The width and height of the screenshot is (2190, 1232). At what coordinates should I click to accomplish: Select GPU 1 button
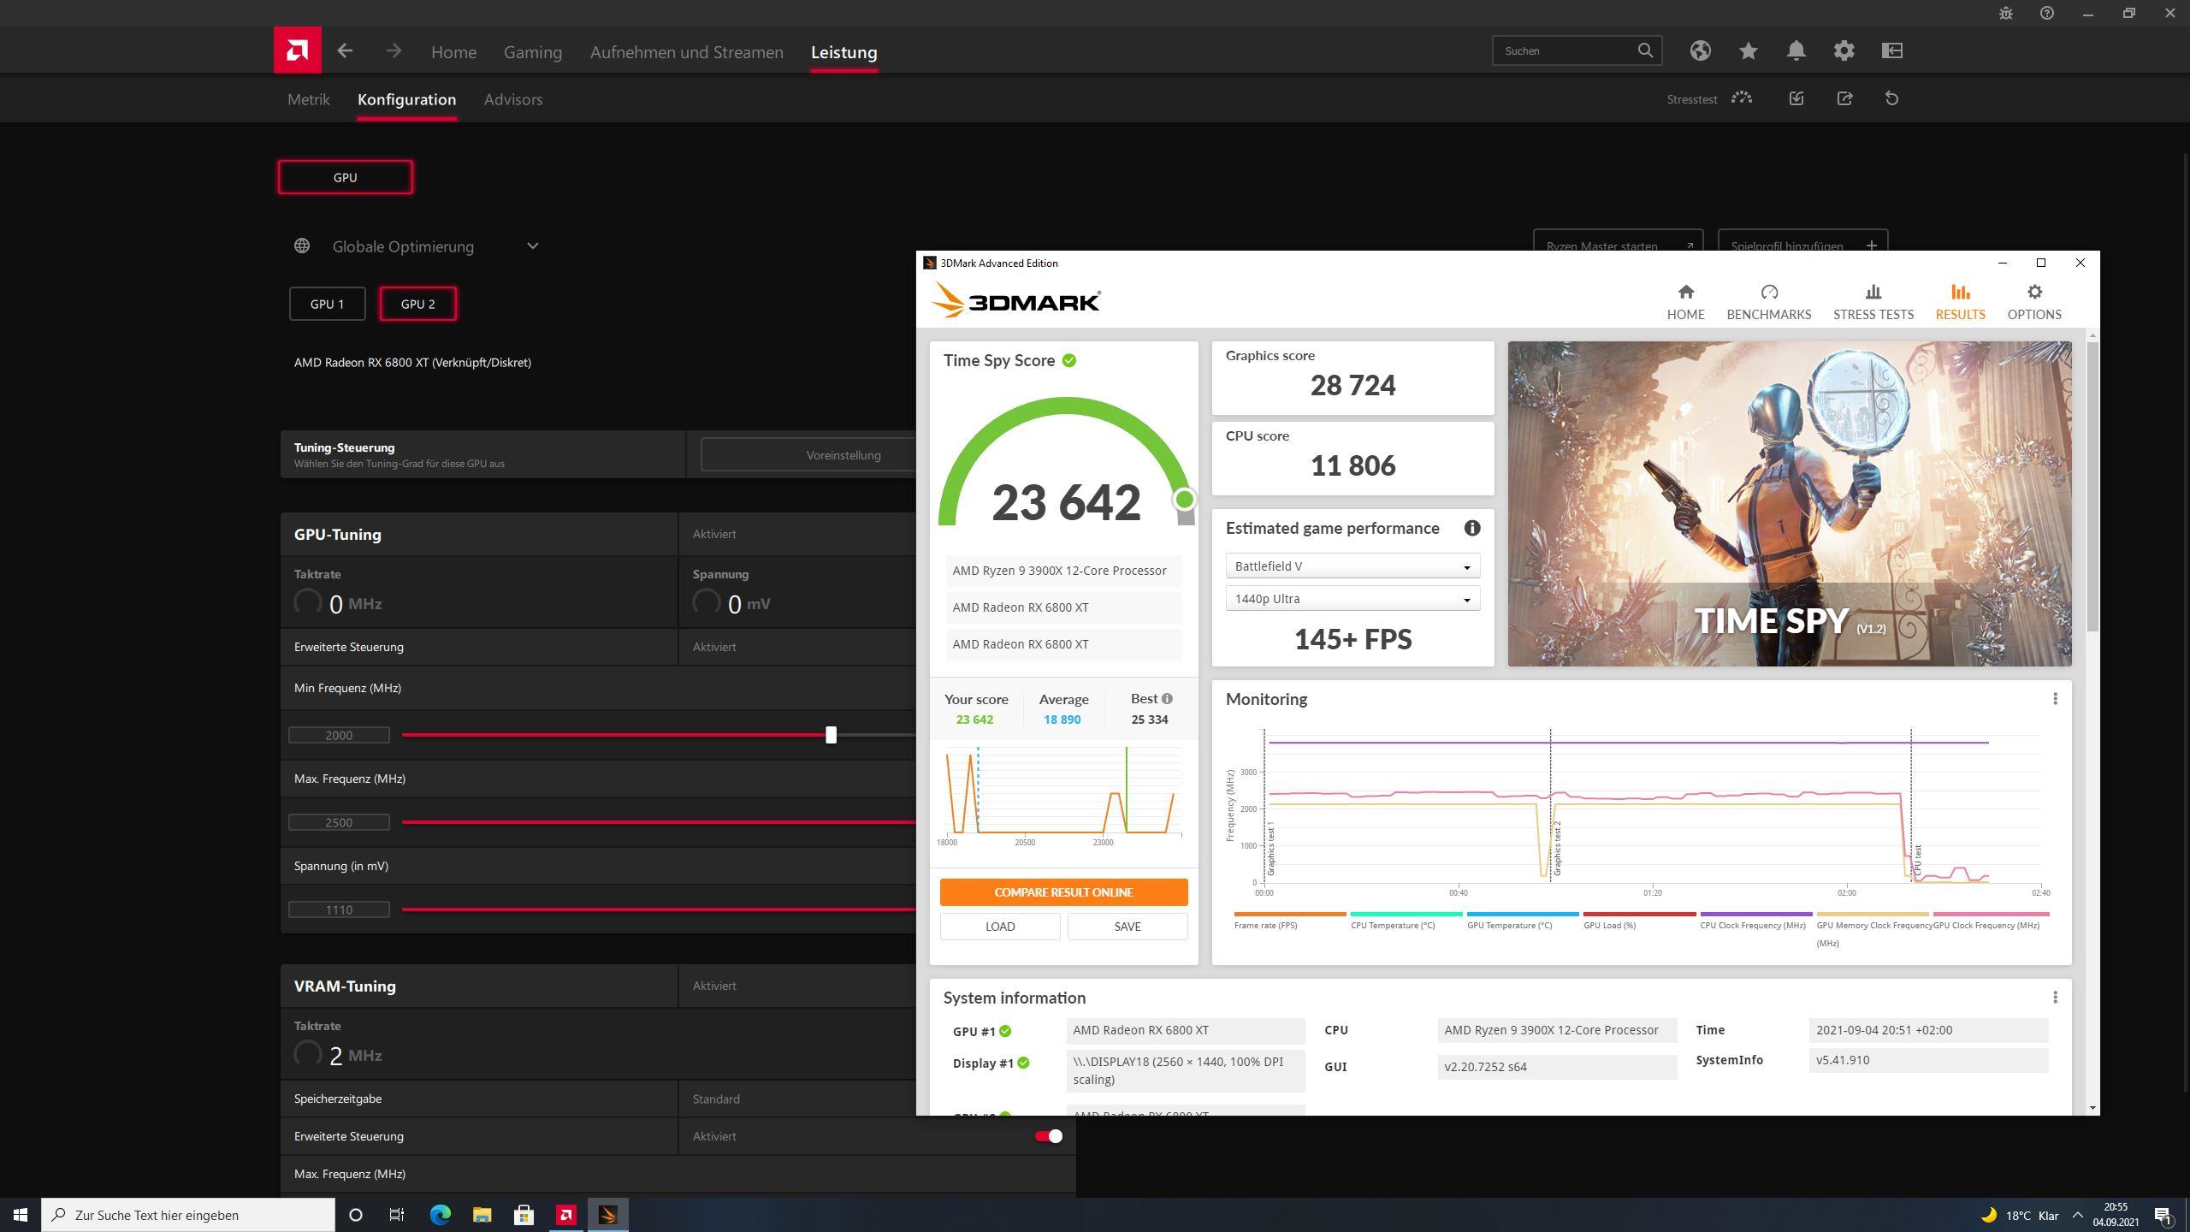(327, 304)
